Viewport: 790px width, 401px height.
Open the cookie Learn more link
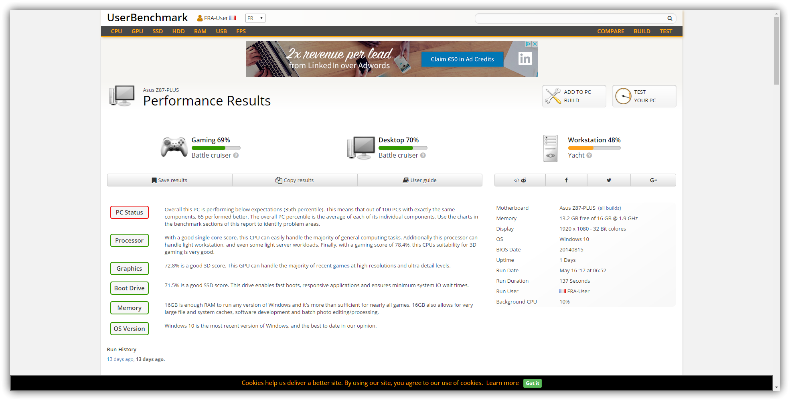coord(502,383)
